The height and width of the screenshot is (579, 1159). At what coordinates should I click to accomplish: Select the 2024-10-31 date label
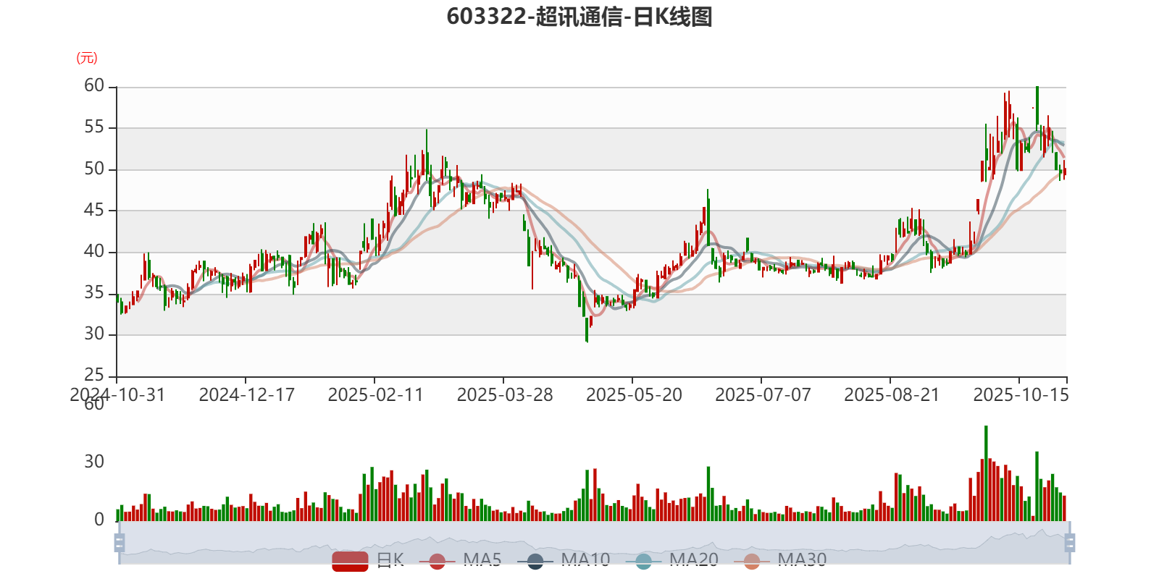pyautogui.click(x=117, y=395)
